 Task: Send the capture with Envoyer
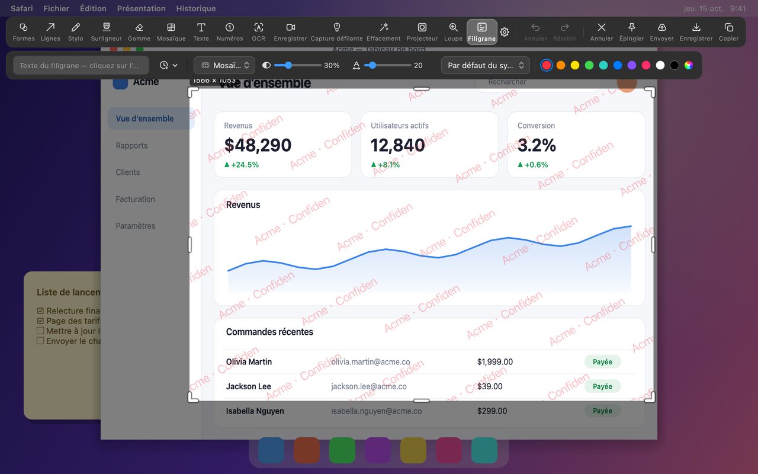coord(662,32)
